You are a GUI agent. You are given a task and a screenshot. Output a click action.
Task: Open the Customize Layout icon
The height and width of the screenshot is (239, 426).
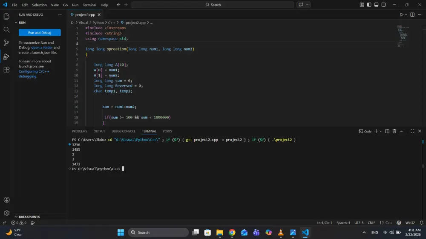pos(362,5)
